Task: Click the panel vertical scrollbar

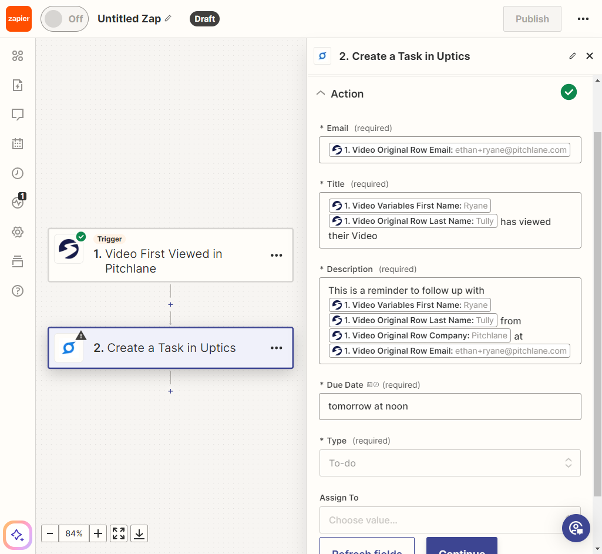Action: pyautogui.click(x=597, y=314)
